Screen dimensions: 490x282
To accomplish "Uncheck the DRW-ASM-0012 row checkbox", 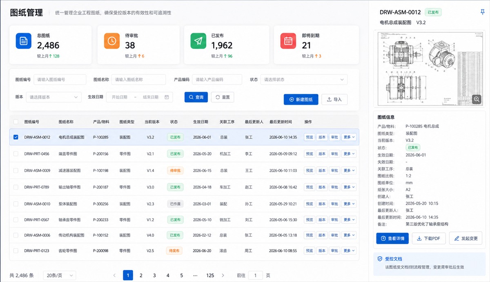I will [x=16, y=137].
